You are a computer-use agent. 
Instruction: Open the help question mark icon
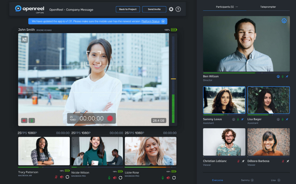click(178, 9)
